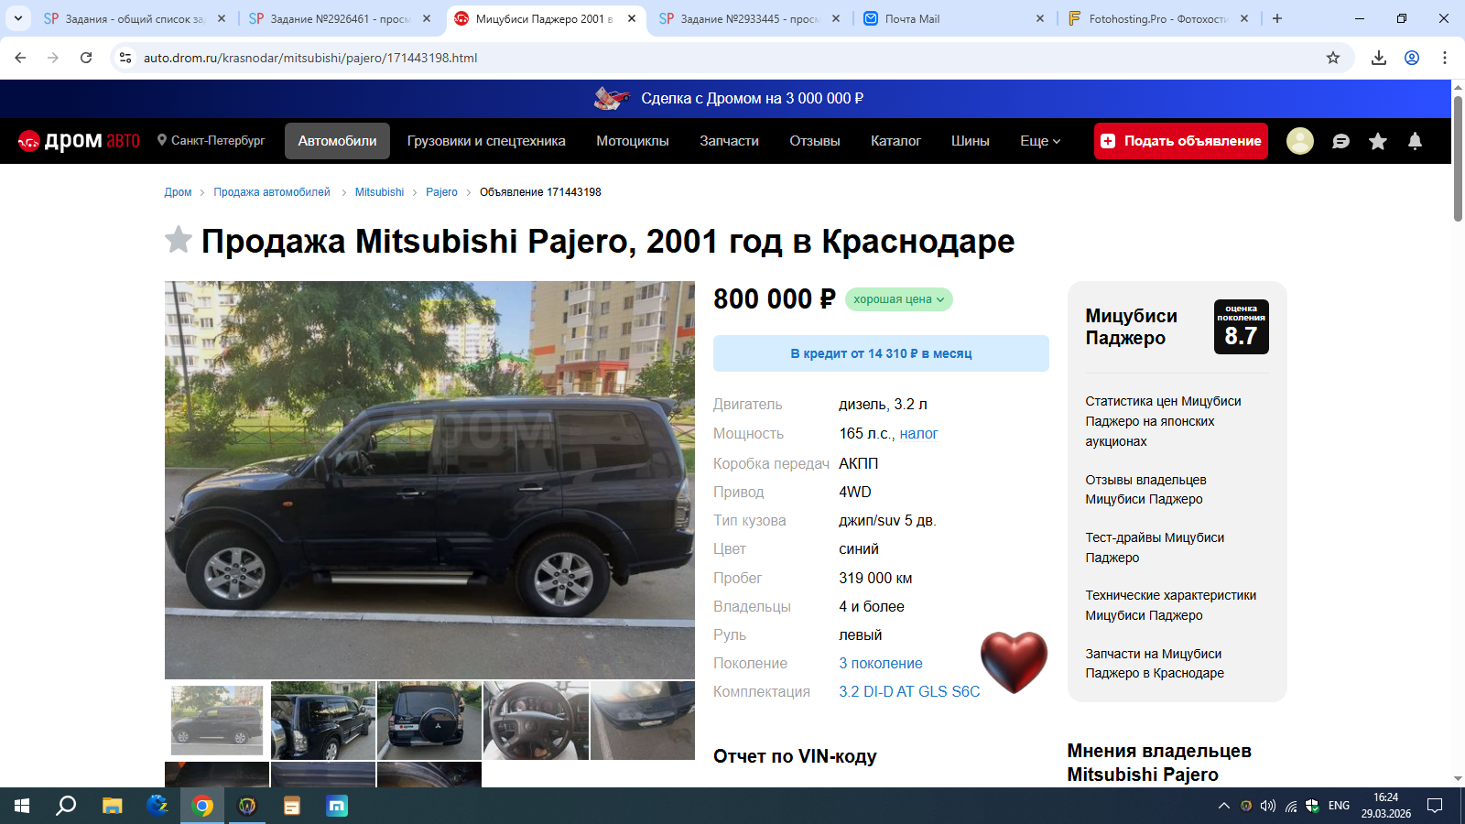Click В кредит от 14 310 ₽ button

881,353
